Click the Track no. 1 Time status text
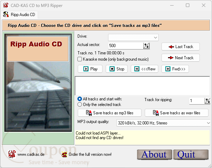 click(101, 53)
